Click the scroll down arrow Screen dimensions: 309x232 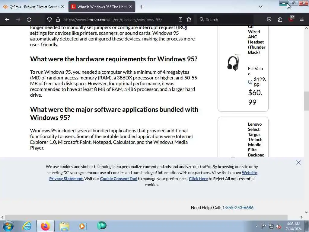(306, 212)
